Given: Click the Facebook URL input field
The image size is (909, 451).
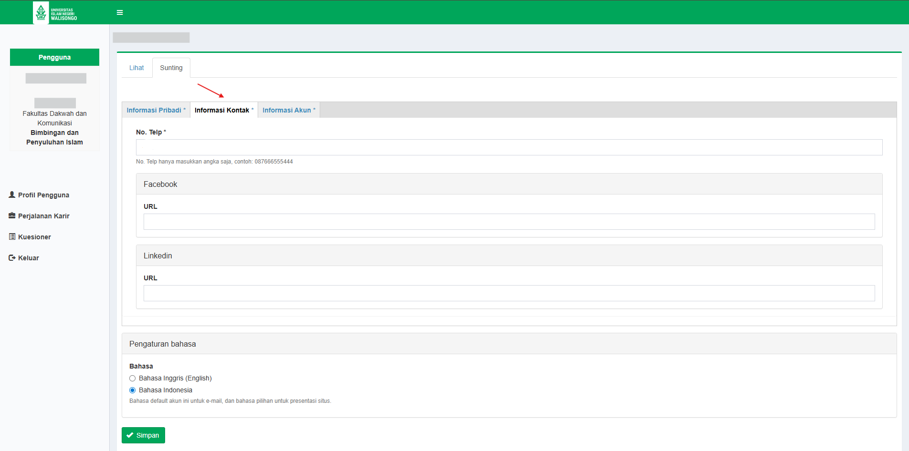Looking at the screenshot, I should (509, 222).
